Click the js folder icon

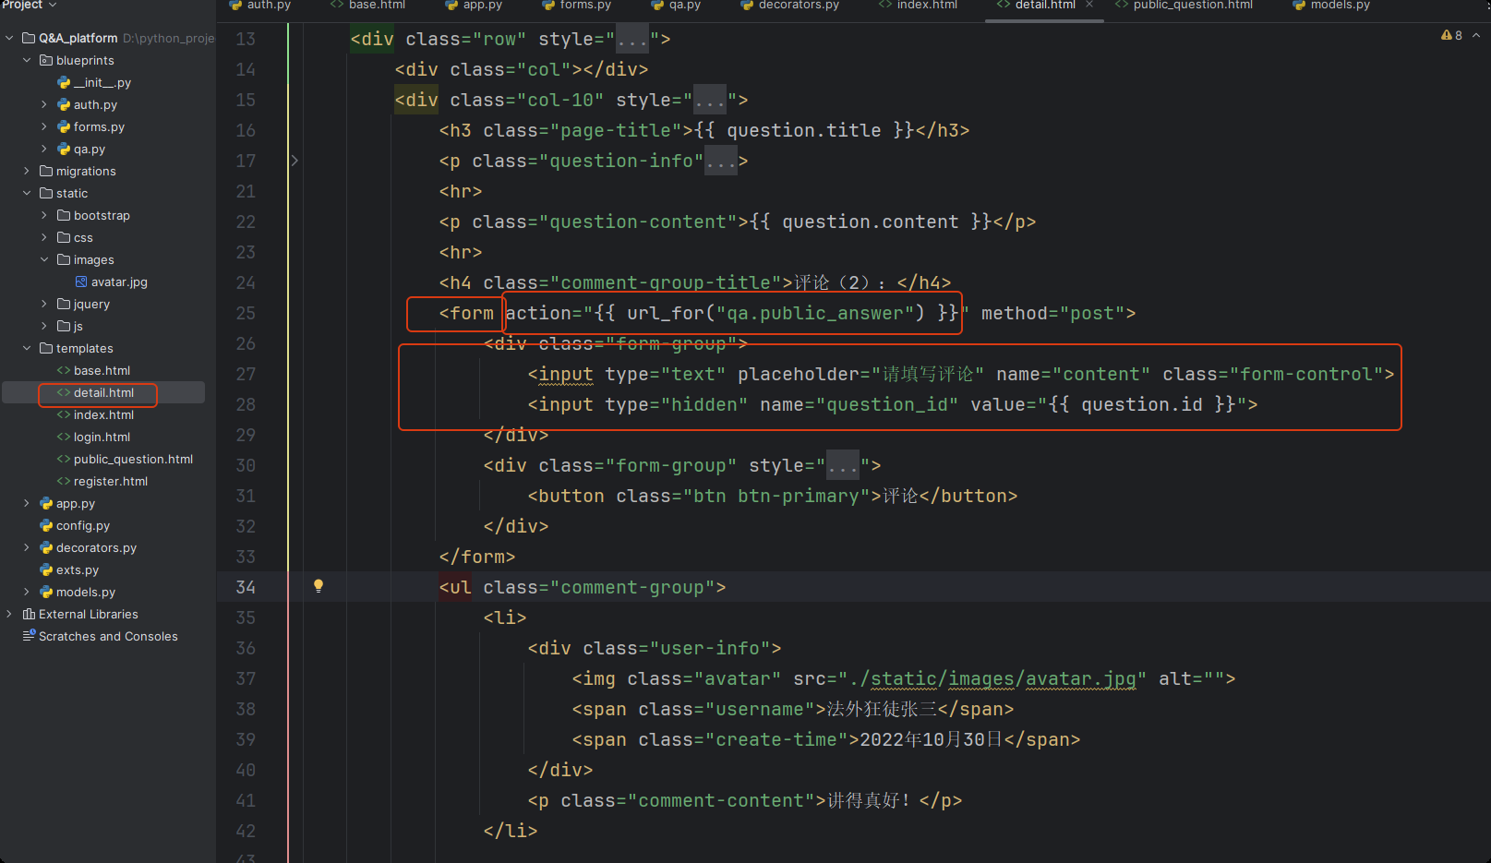(x=64, y=326)
